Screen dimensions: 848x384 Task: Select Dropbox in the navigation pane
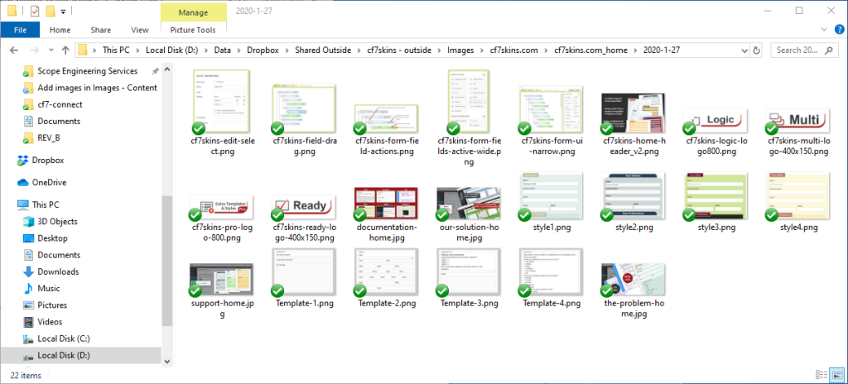(x=50, y=161)
